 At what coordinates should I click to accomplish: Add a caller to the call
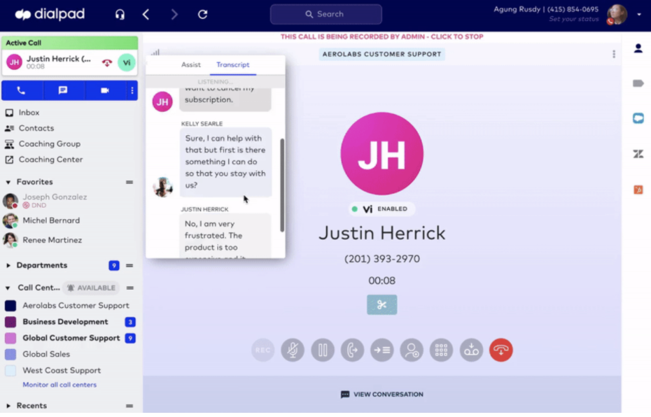(412, 351)
